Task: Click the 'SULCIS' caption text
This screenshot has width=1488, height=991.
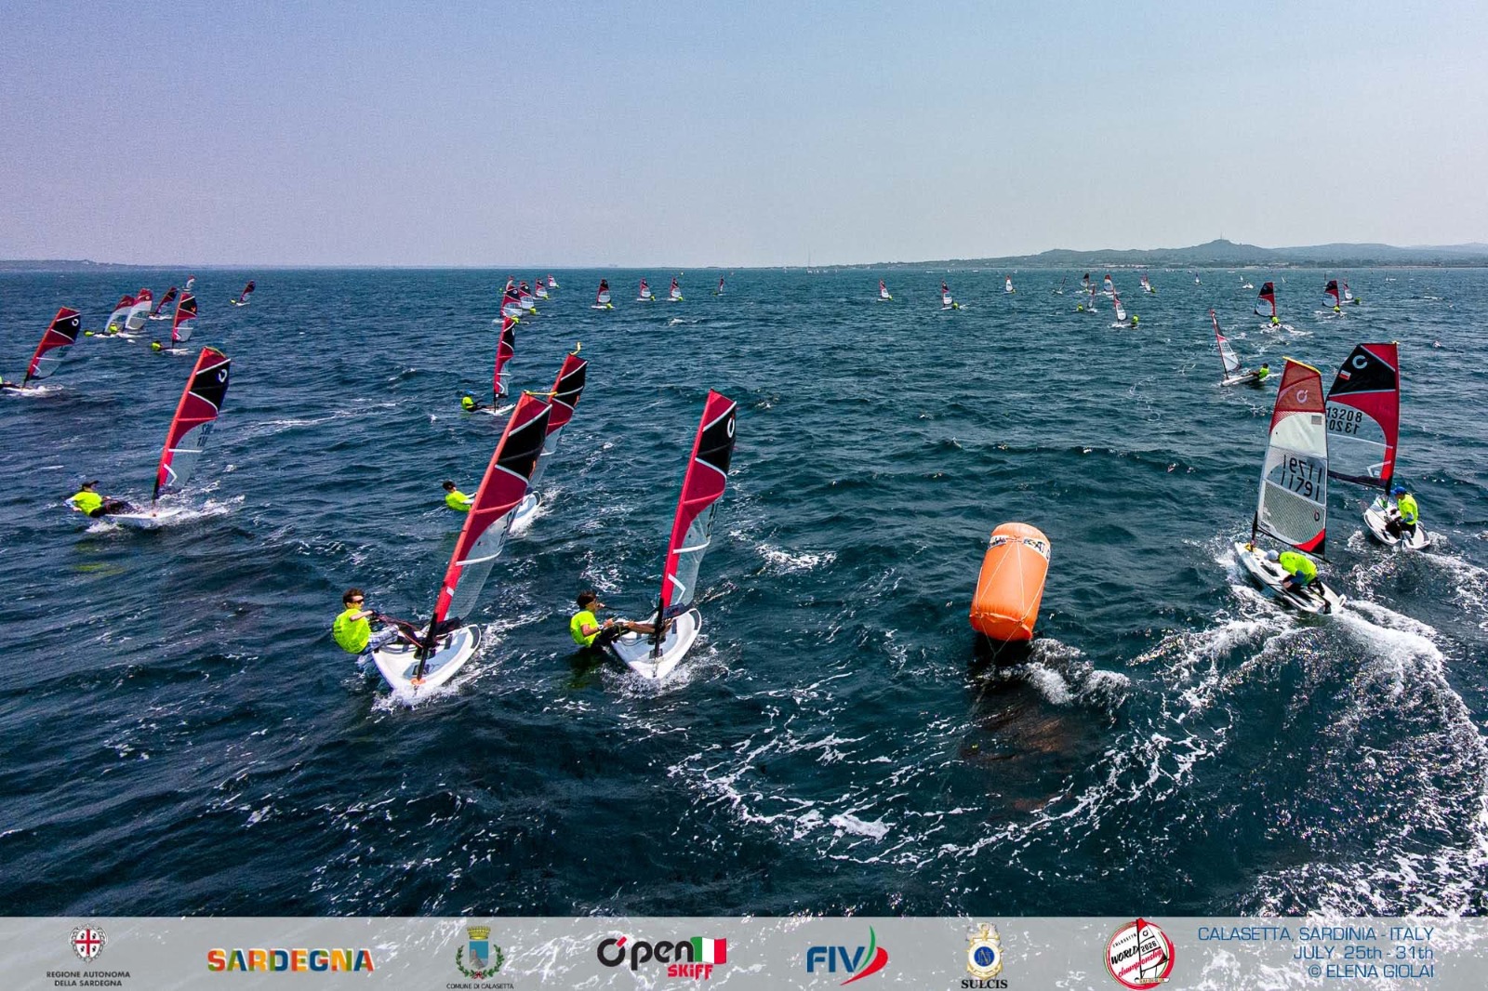Action: pyautogui.click(x=984, y=984)
